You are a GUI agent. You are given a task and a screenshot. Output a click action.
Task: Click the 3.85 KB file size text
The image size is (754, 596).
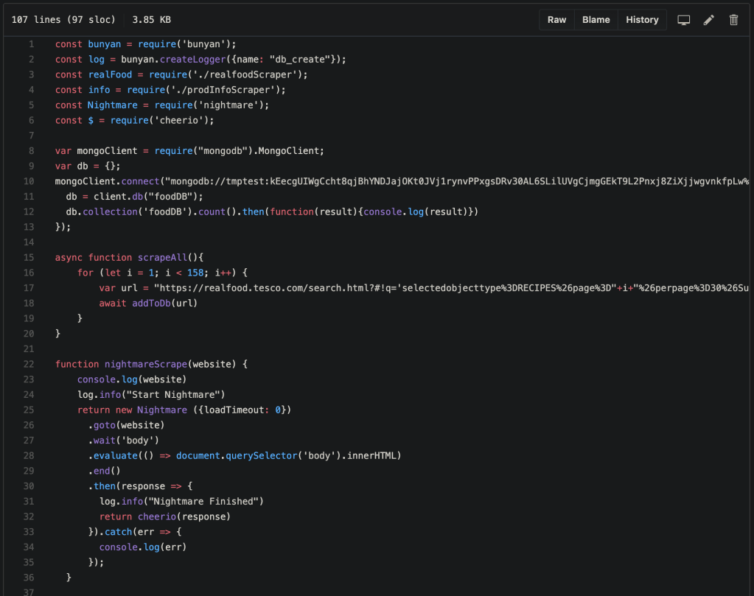[x=151, y=20]
